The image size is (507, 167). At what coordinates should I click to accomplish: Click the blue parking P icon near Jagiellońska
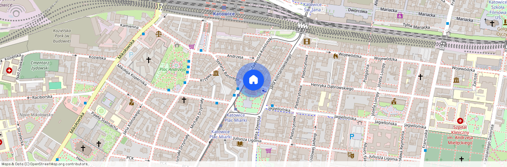click(352, 137)
